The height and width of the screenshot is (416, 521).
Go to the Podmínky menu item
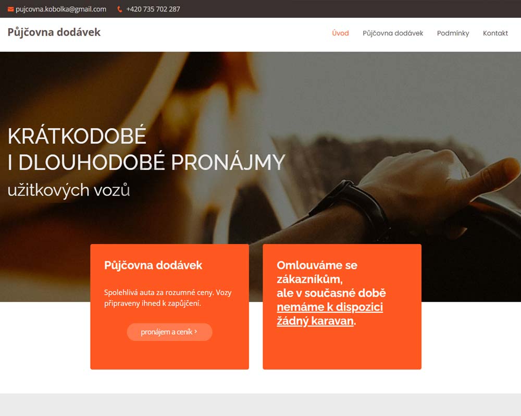(x=453, y=33)
